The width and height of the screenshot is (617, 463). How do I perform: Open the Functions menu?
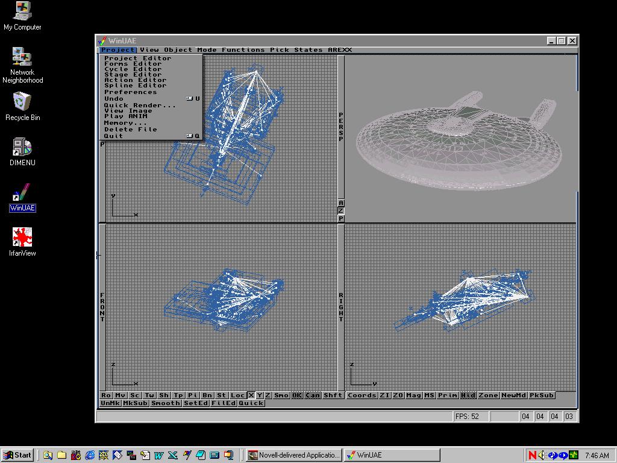(x=243, y=50)
